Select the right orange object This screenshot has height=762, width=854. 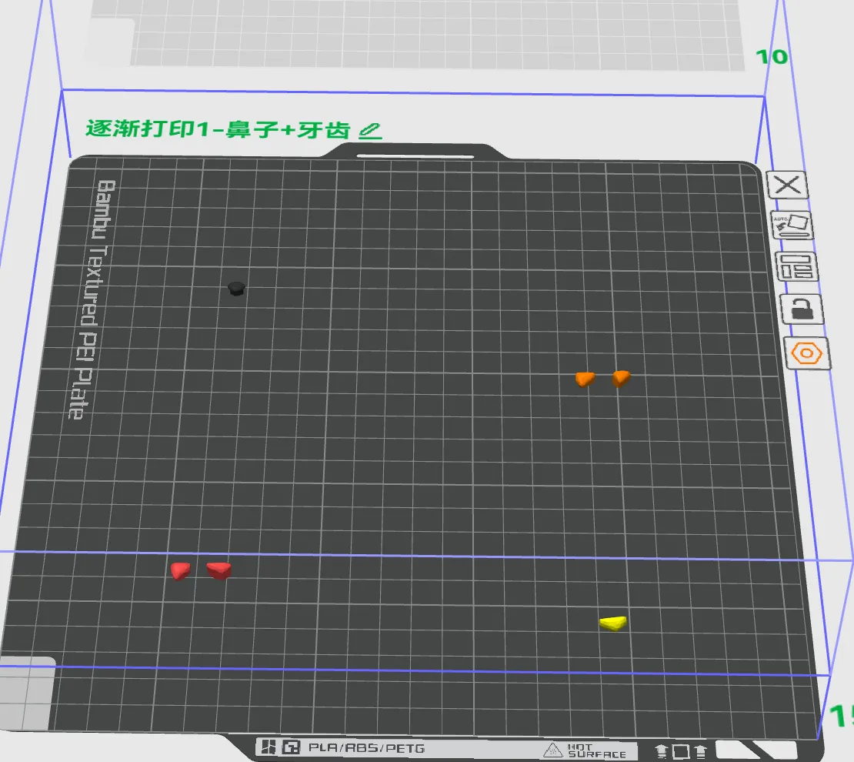click(x=621, y=377)
